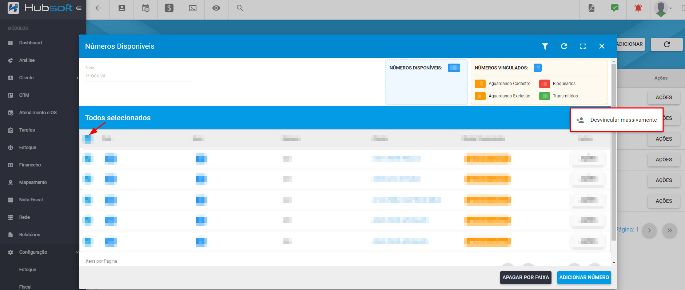
Task: Click the Números Vinculados blue swatch
Action: pyautogui.click(x=538, y=68)
